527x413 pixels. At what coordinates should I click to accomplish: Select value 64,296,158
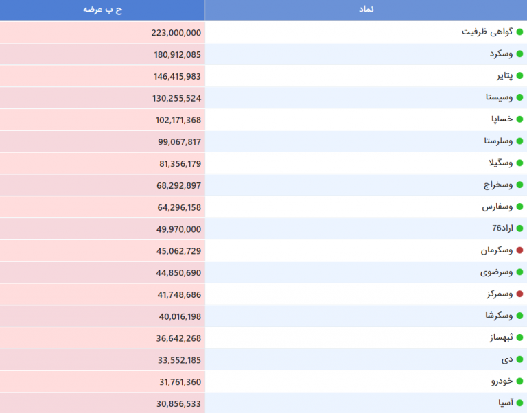[179, 208]
